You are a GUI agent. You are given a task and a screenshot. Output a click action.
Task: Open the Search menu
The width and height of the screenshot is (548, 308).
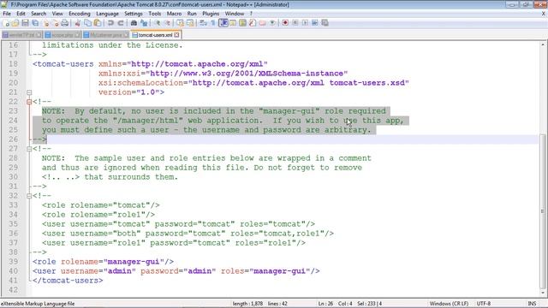pyautogui.click(x=39, y=14)
